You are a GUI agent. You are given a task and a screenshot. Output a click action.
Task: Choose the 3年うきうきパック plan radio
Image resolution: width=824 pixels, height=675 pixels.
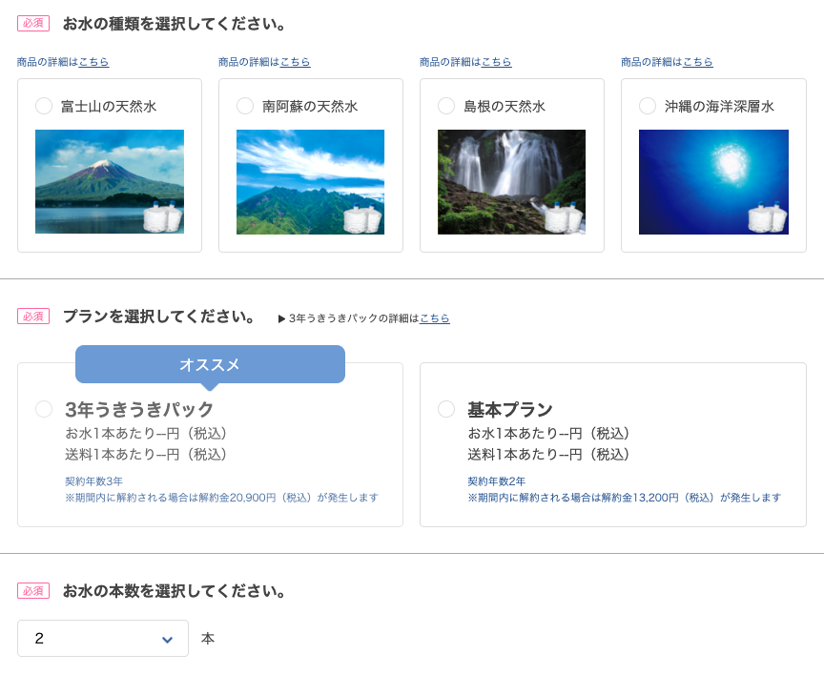coord(44,409)
